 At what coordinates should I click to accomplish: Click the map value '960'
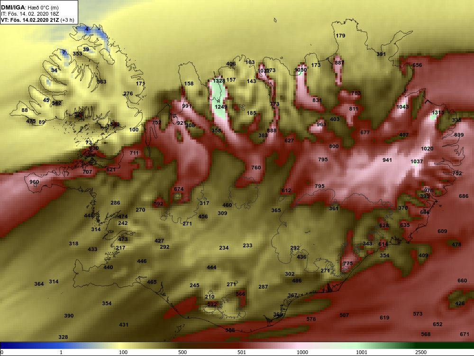tap(34, 182)
